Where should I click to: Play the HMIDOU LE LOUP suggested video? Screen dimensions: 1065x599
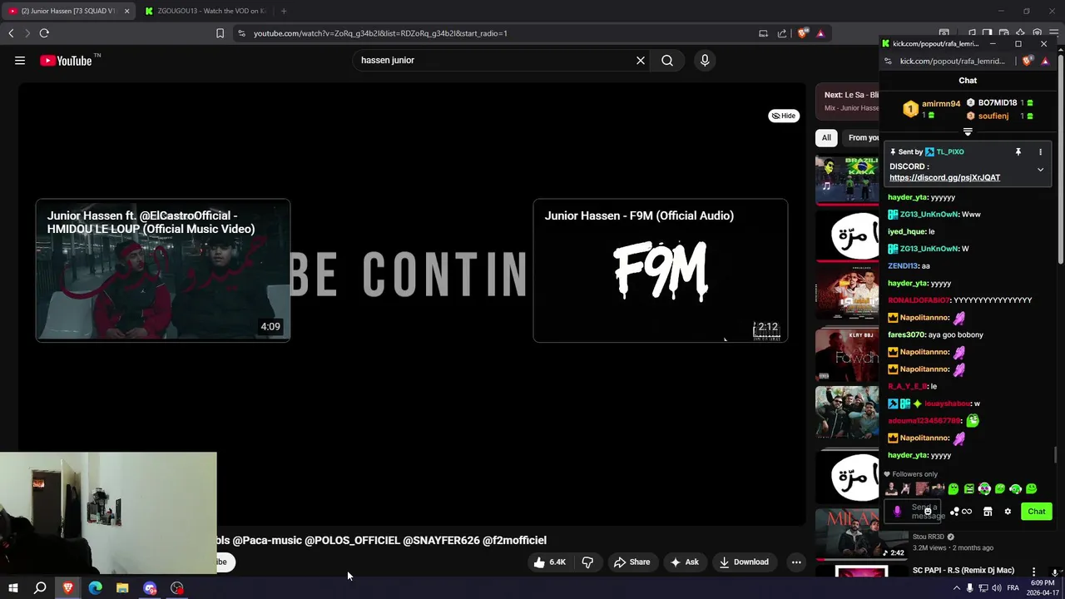tap(163, 270)
